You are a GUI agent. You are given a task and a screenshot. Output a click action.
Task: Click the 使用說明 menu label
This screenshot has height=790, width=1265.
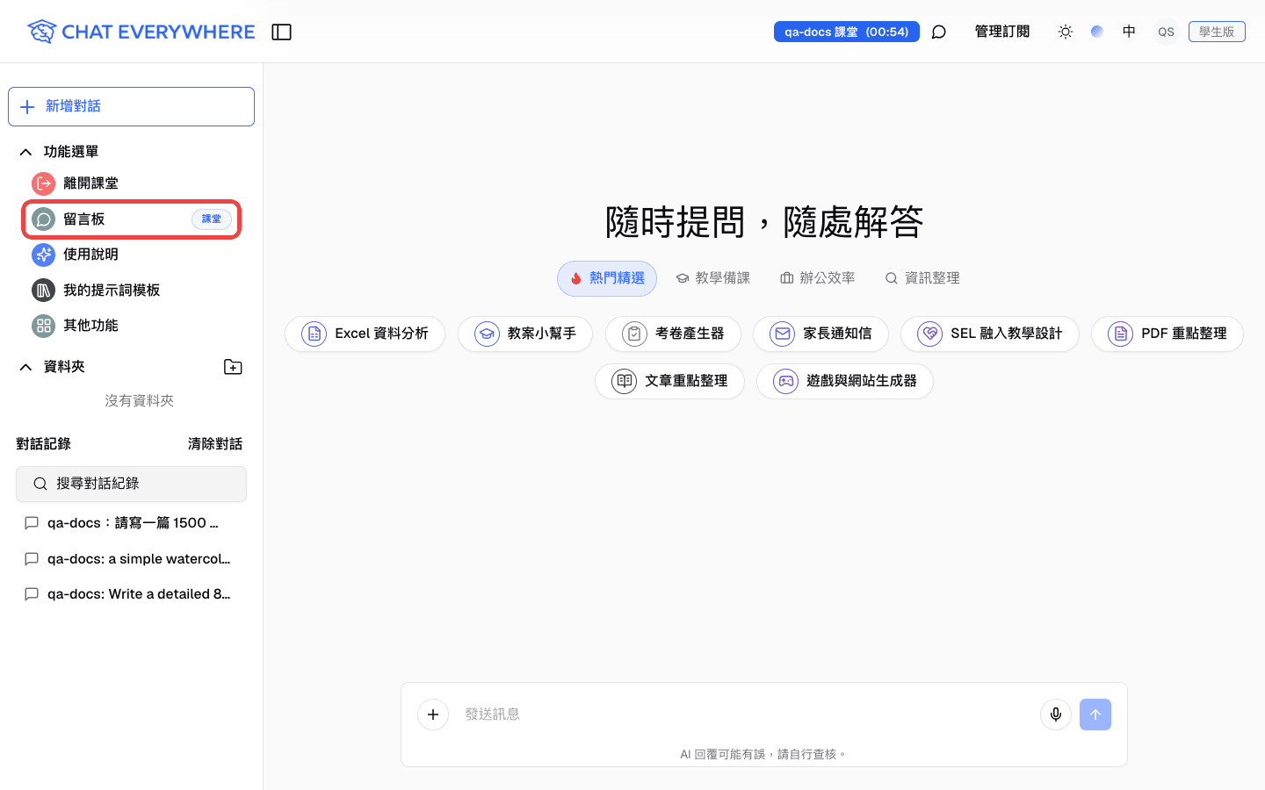[x=90, y=255]
